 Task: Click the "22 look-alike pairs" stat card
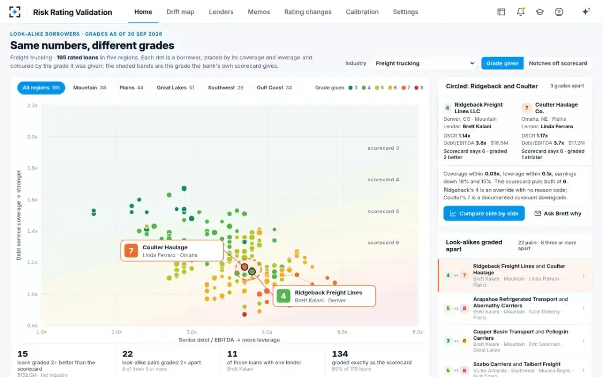pyautogui.click(x=168, y=362)
